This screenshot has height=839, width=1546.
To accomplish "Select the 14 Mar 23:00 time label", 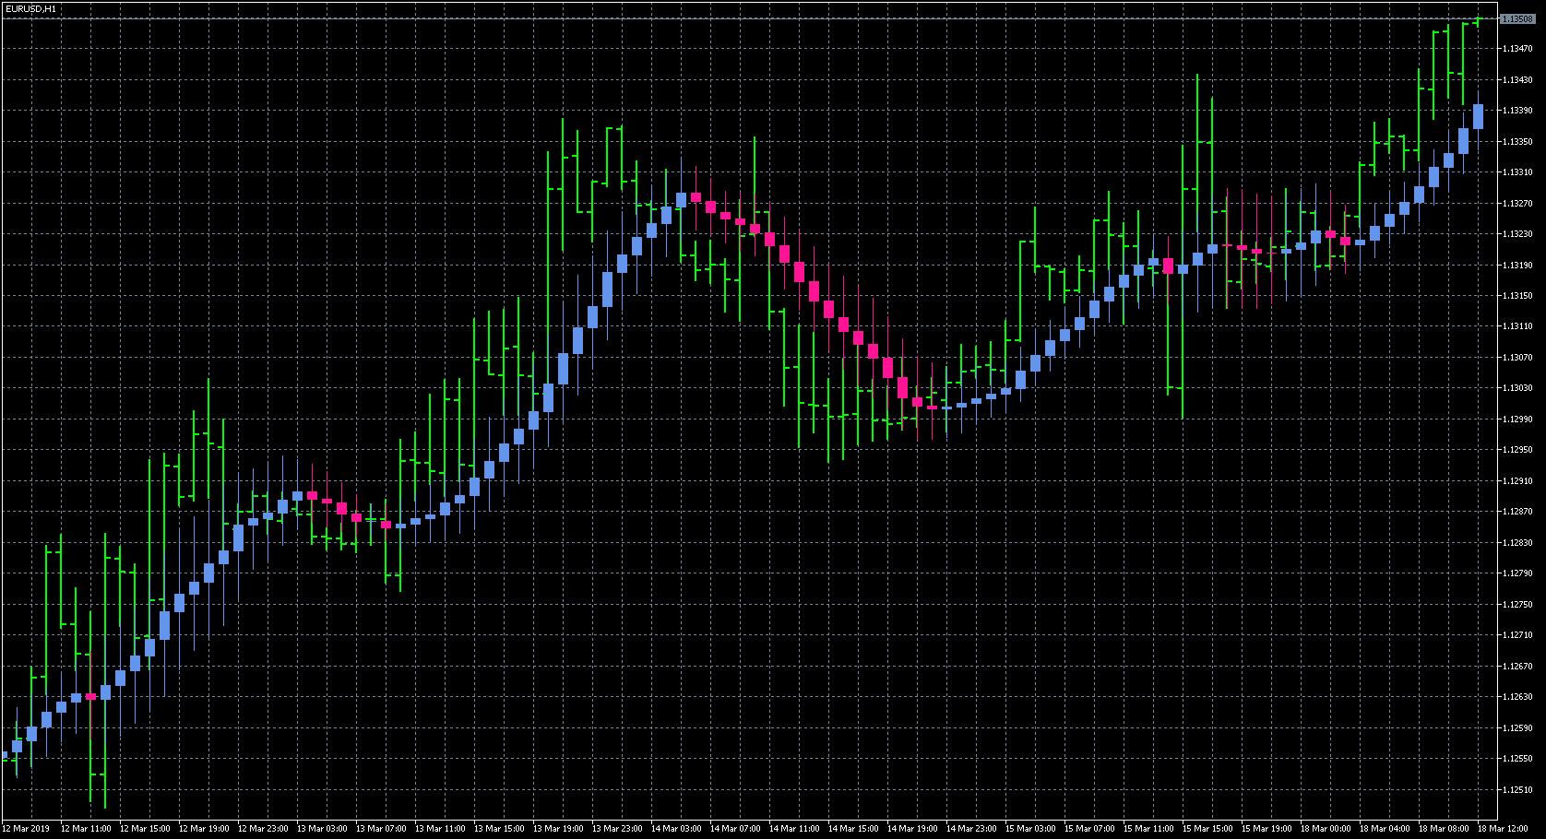I will (x=971, y=829).
